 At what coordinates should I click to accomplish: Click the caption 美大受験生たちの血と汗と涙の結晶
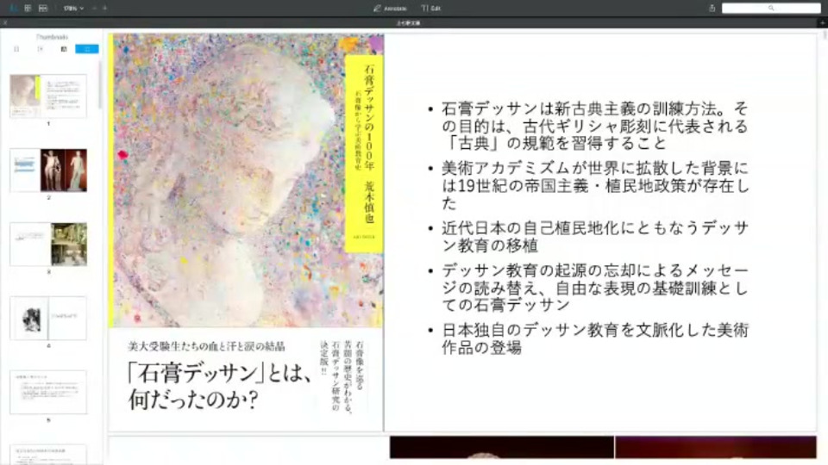click(206, 346)
